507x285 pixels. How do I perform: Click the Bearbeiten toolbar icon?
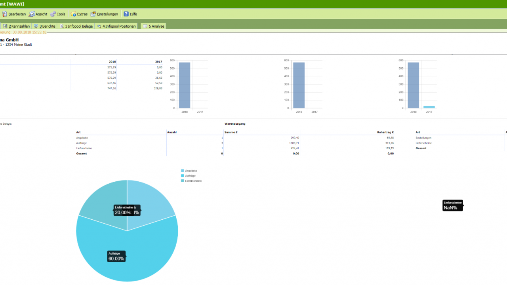pos(4,14)
